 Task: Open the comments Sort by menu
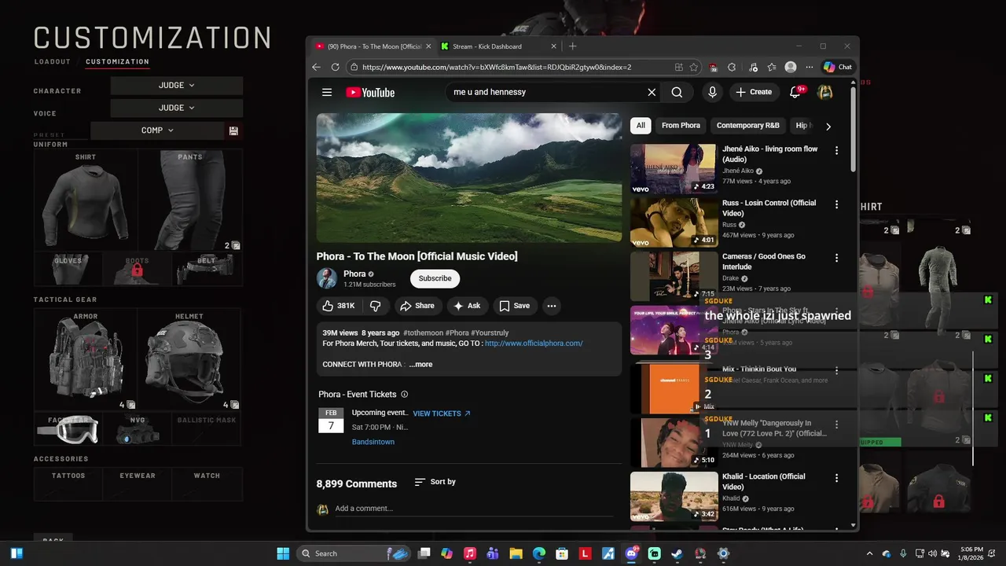click(435, 482)
